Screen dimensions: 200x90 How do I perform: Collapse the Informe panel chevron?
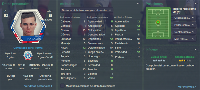195,49
